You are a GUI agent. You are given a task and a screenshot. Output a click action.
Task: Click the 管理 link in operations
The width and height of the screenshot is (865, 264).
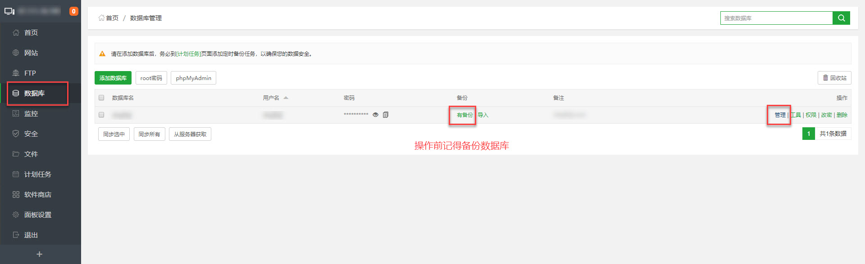pos(780,115)
